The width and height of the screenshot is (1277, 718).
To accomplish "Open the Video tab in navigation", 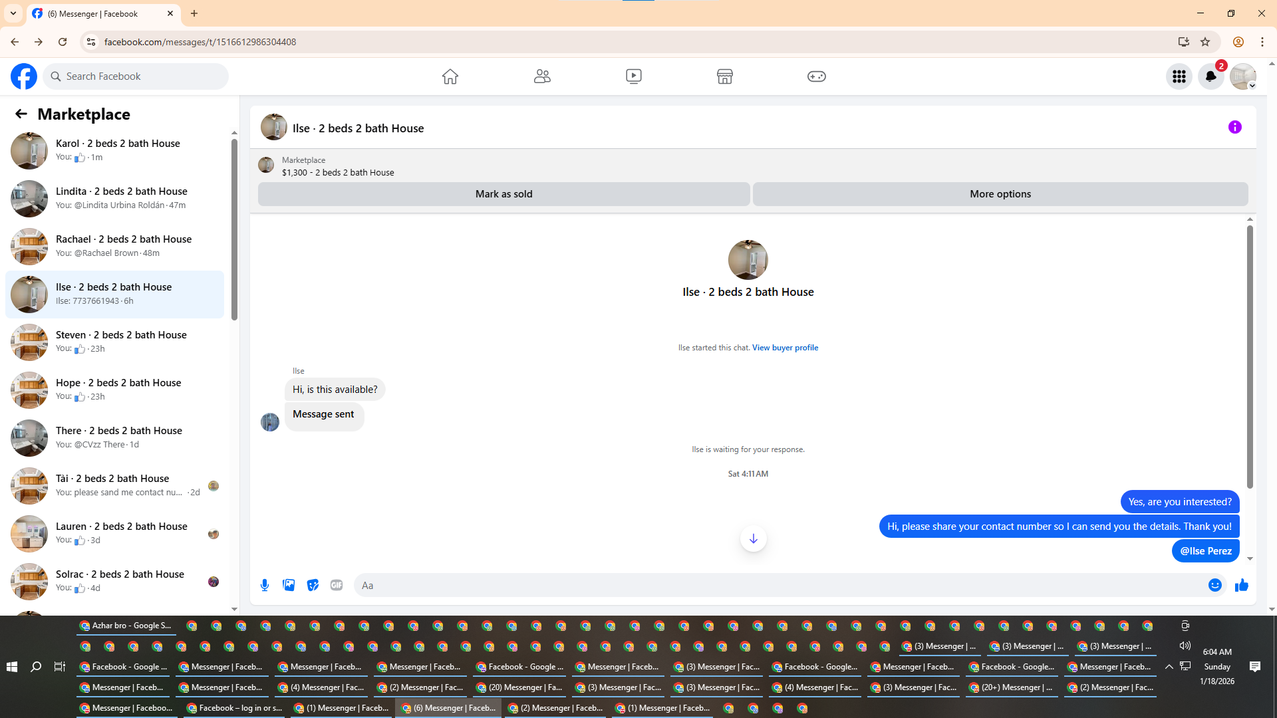I will click(633, 76).
